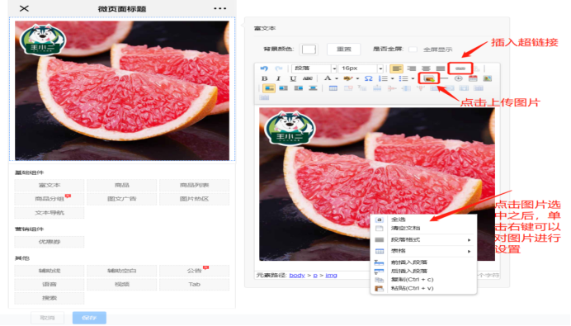The height and width of the screenshot is (326, 571).
Task: Toggle italic text formatting
Action: click(x=278, y=78)
